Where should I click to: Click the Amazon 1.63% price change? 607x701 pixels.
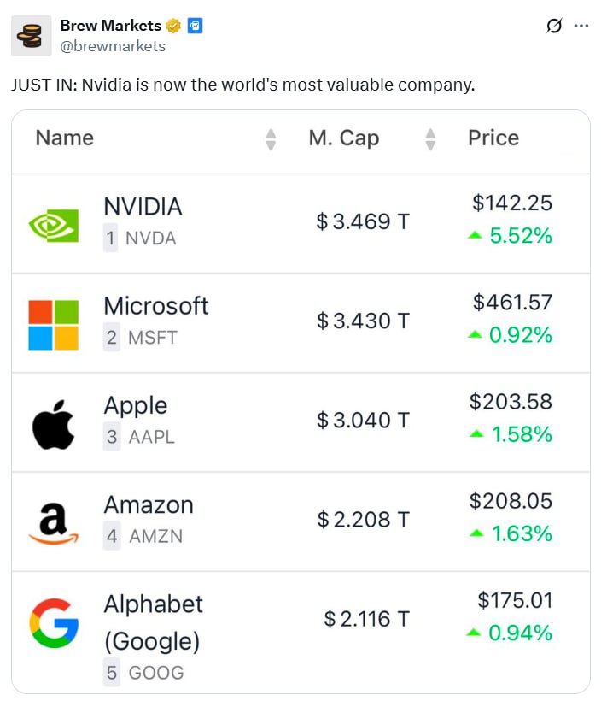(511, 533)
